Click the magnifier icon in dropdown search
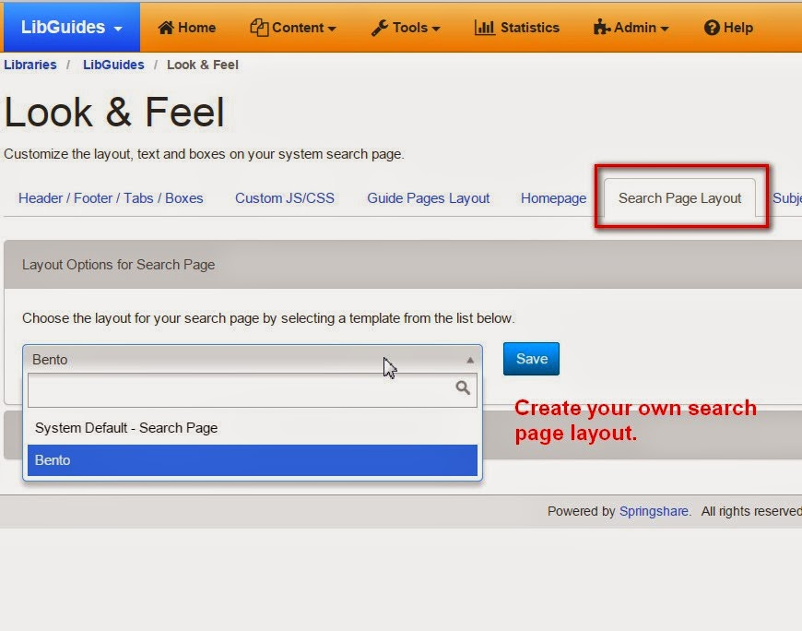The width and height of the screenshot is (802, 631). [463, 387]
